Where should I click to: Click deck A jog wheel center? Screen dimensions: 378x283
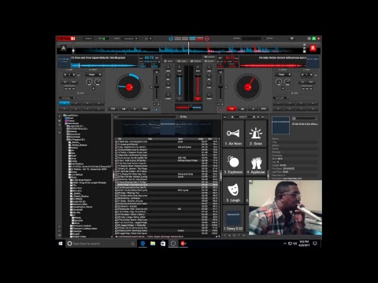click(x=129, y=87)
